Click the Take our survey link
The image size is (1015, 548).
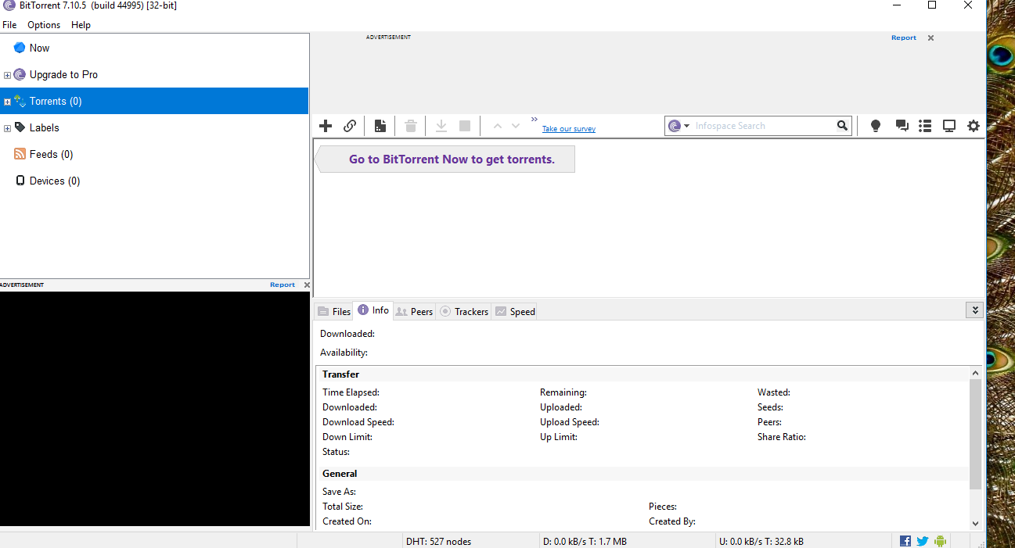pos(568,129)
